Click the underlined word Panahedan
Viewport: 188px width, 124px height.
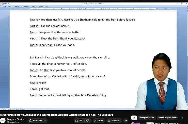tap(45, 45)
